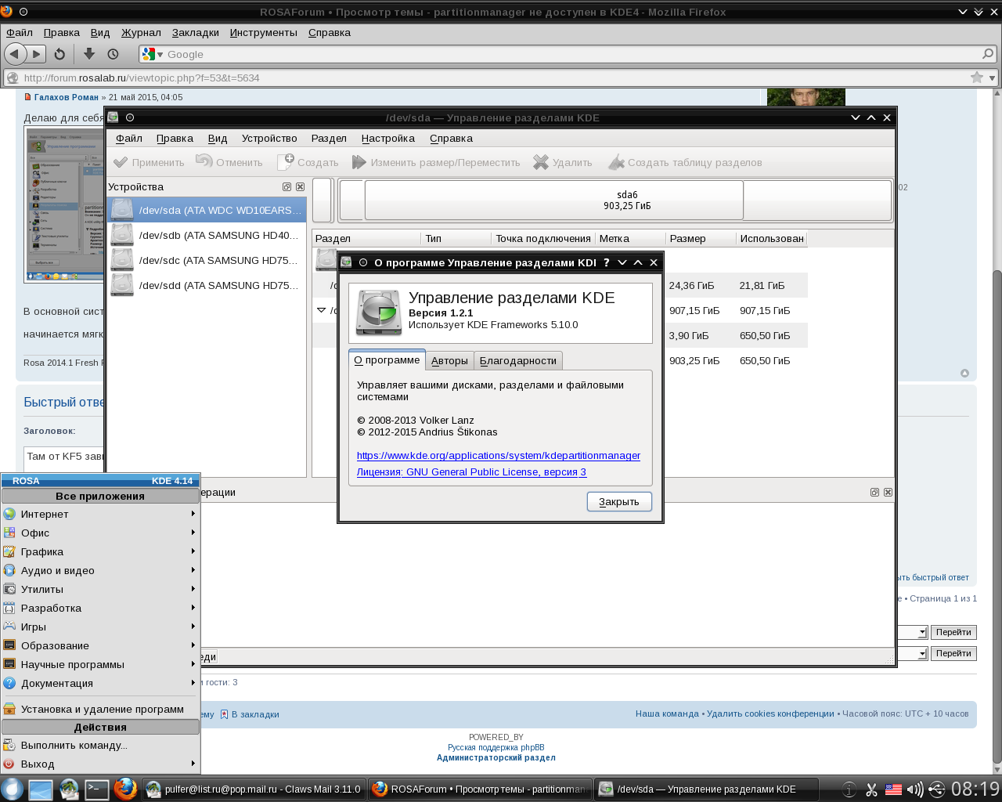Expand the Интернет submenu in ROSA menu

(100, 514)
